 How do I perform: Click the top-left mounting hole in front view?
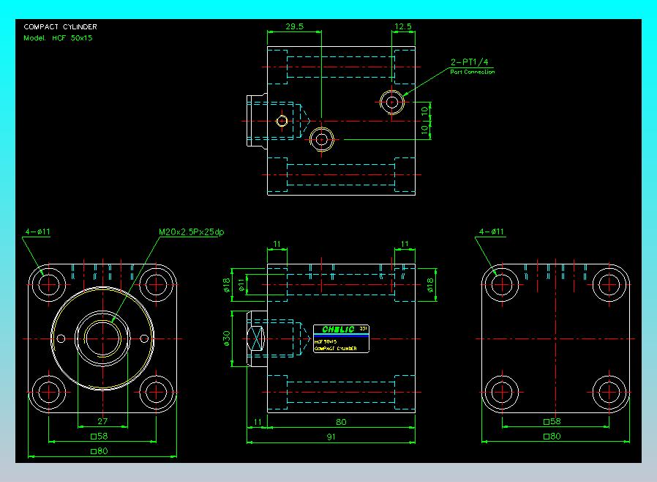click(48, 284)
